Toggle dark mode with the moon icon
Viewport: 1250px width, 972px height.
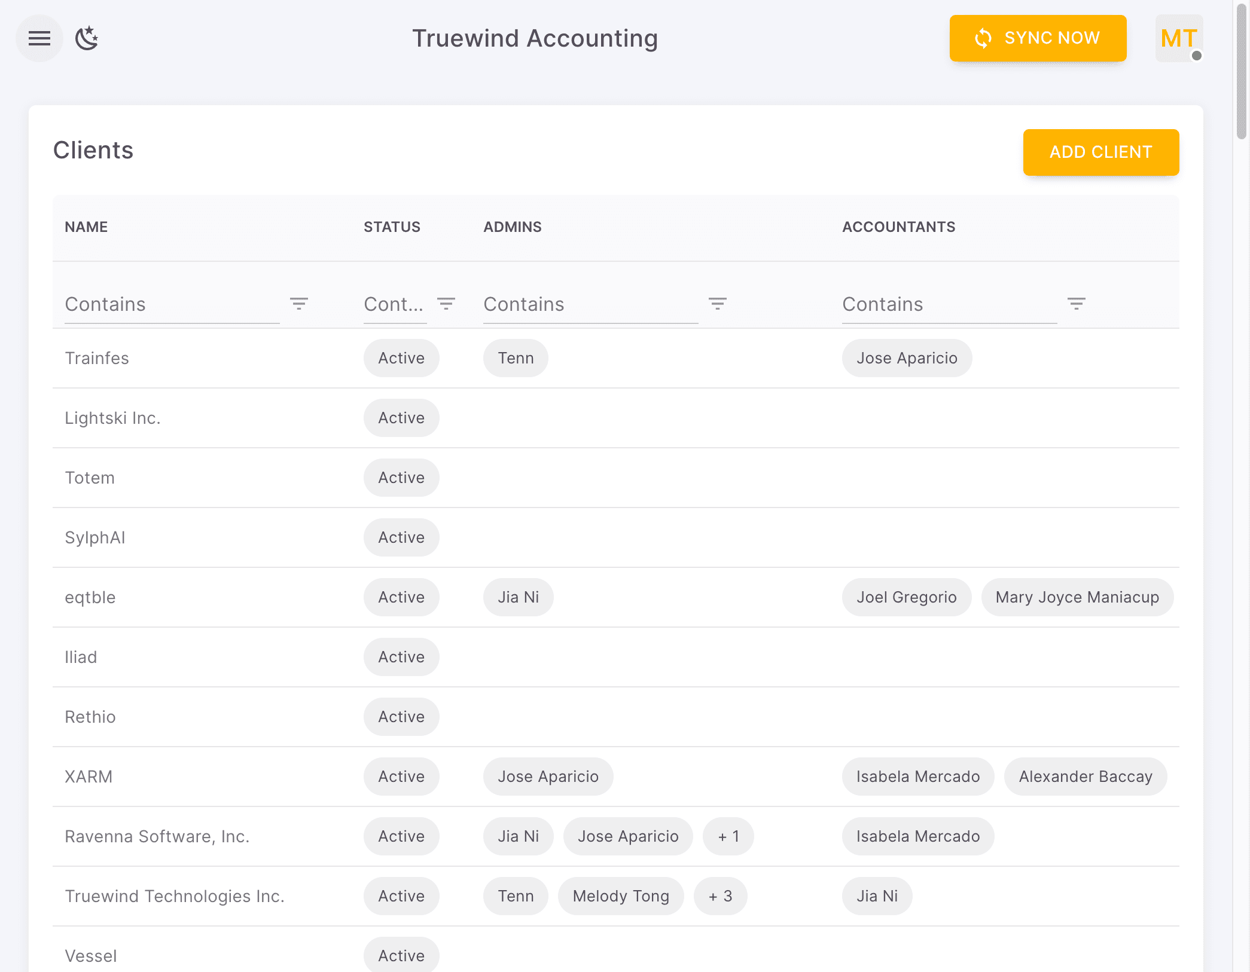[x=86, y=38]
